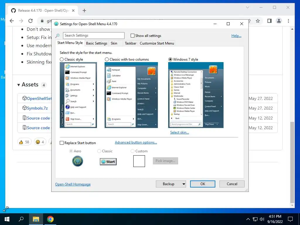Open File Explorer from taskbar
The image size is (300, 225).
click(36, 219)
